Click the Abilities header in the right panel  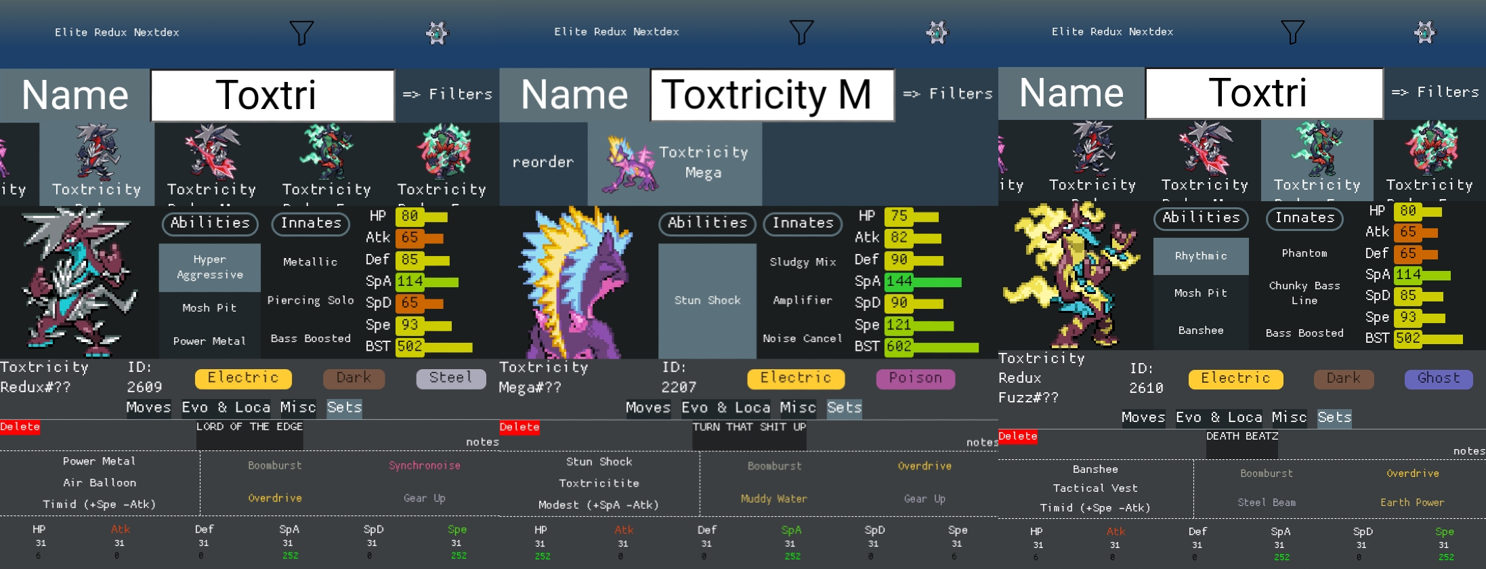point(1201,218)
